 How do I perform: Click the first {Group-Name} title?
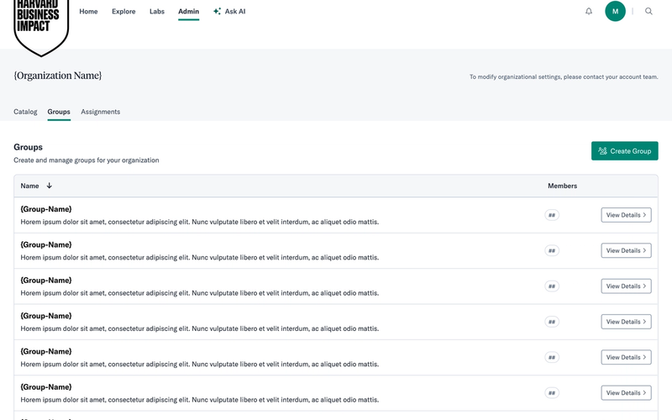[46, 209]
